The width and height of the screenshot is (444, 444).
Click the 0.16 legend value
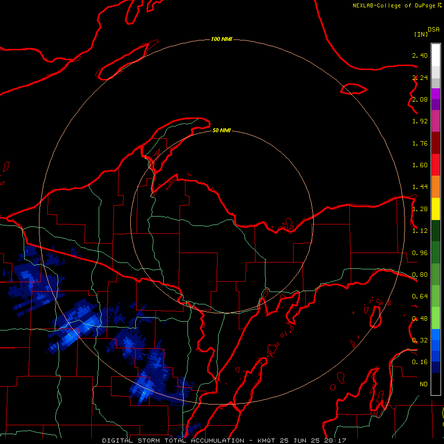[420, 362]
